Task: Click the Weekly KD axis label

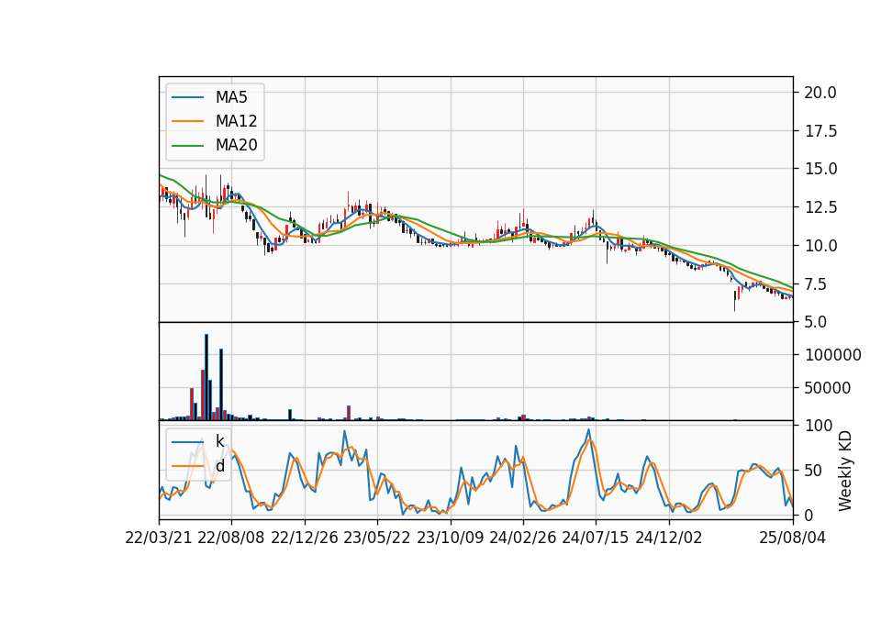Action: [845, 471]
